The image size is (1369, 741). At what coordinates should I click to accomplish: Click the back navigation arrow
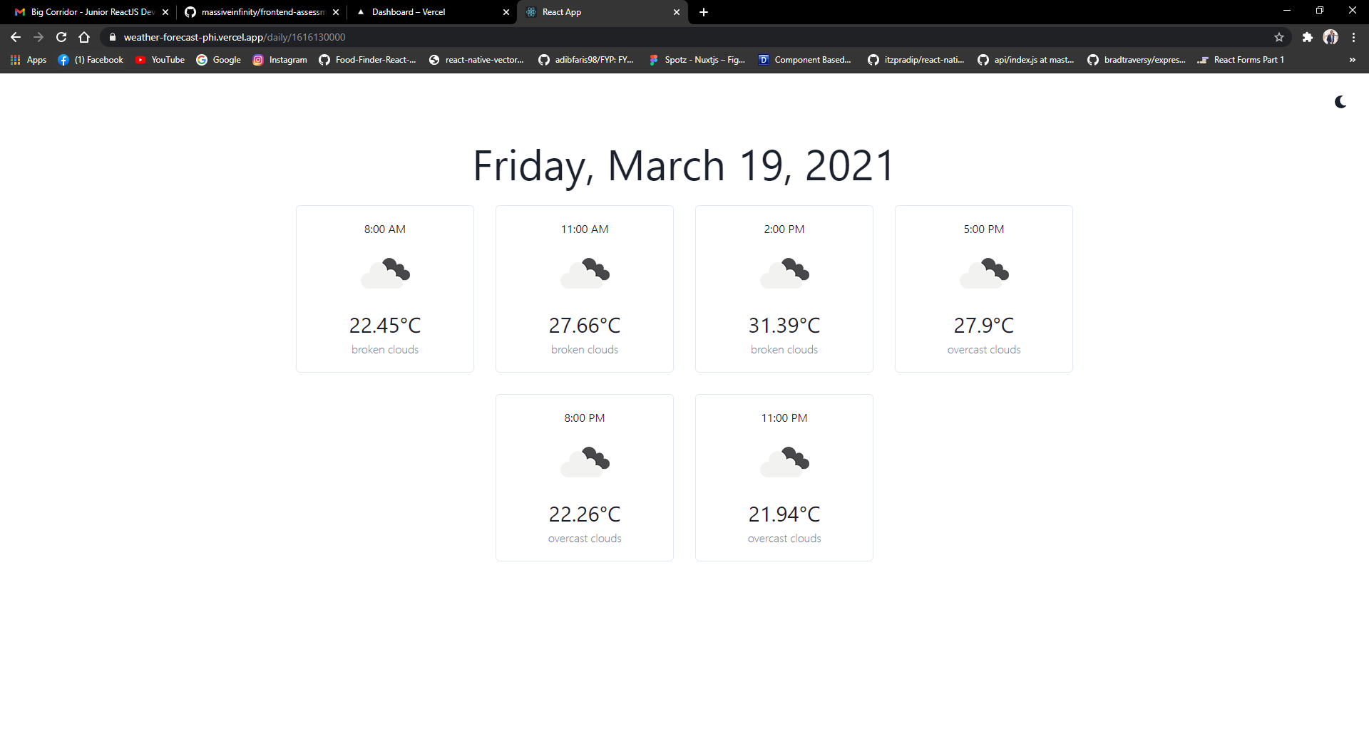(x=14, y=36)
